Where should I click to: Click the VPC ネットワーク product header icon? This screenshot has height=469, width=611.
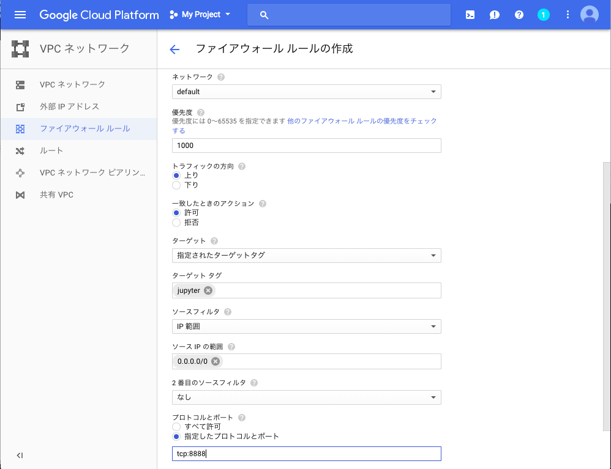point(20,49)
